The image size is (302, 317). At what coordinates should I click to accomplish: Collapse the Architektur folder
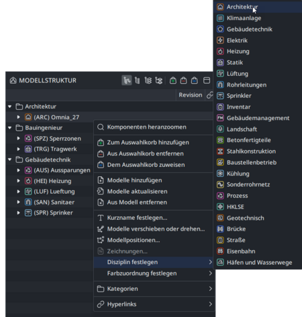(x=10, y=107)
